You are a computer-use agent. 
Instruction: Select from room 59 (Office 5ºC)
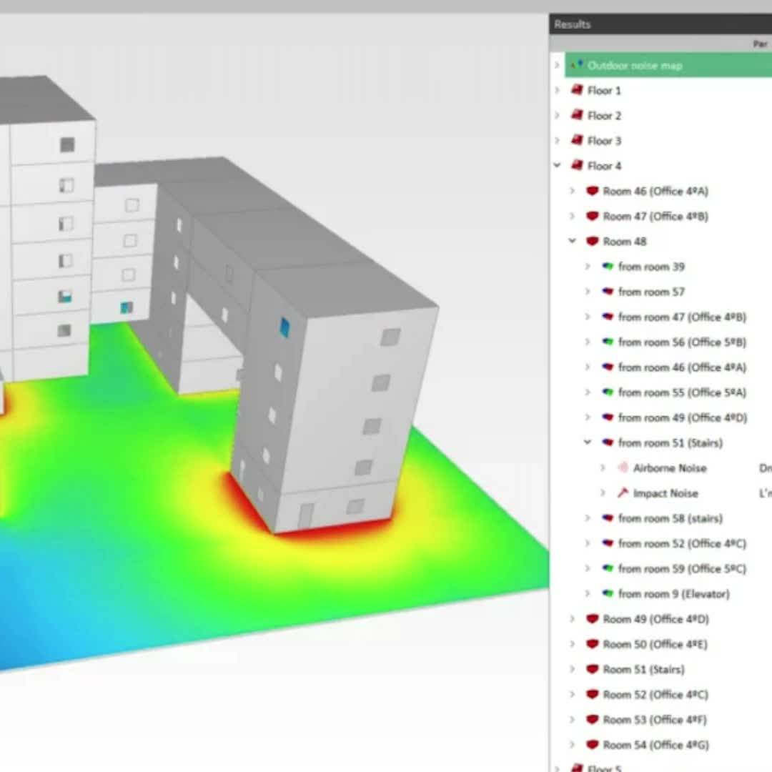pos(683,569)
